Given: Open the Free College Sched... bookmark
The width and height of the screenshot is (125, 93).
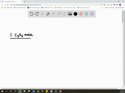Looking at the screenshot, I should 20,7.
